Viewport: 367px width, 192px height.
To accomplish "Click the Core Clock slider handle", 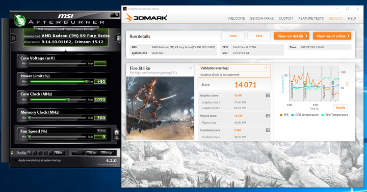I will pyautogui.click(x=68, y=100).
